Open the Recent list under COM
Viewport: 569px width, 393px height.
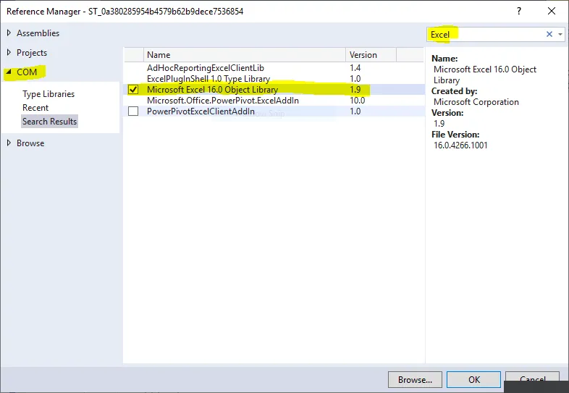[x=35, y=108]
